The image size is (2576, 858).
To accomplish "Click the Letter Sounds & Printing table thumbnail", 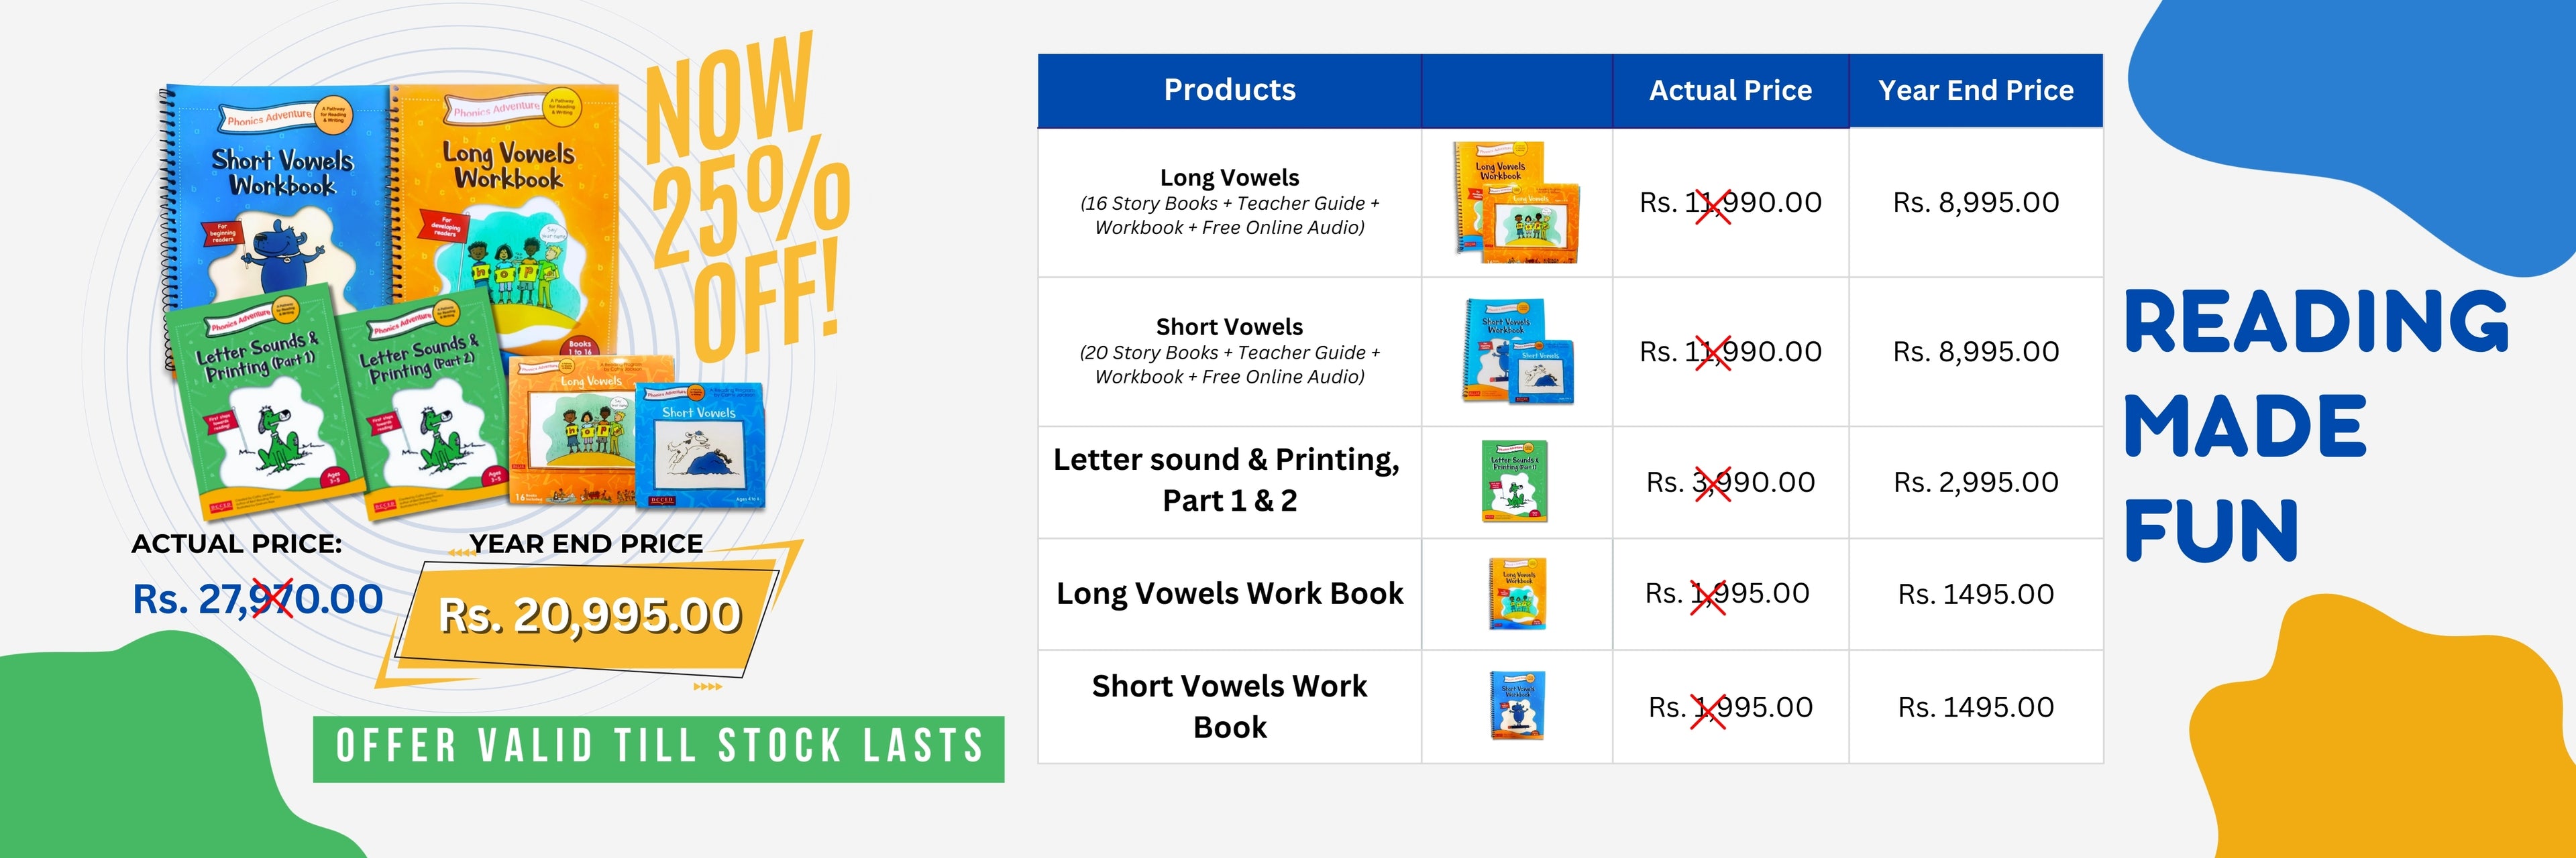I will (1515, 481).
